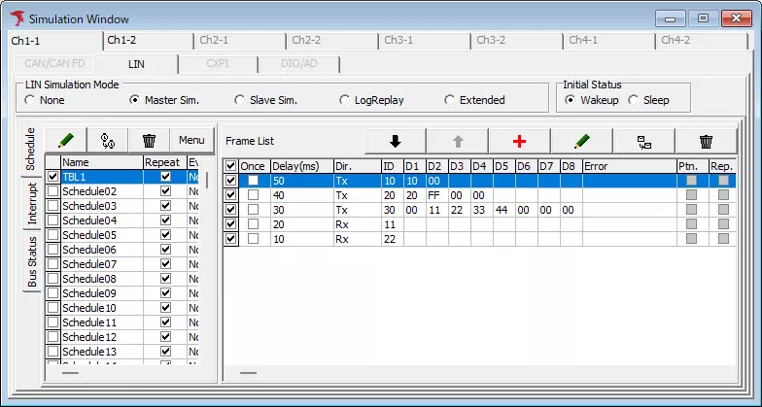Click the Error column header

coord(630,166)
